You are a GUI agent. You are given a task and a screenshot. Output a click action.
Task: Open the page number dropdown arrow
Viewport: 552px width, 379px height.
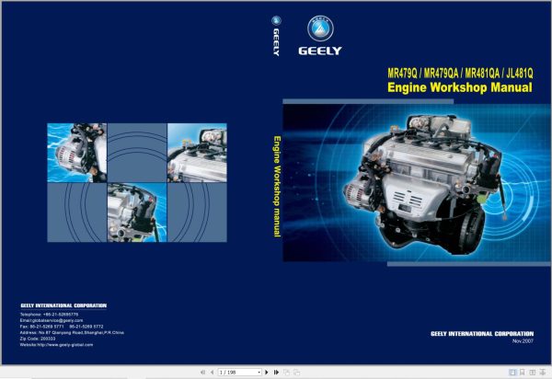259,372
